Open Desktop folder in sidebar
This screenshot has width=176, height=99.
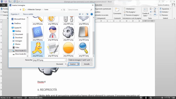[x=17, y=31]
